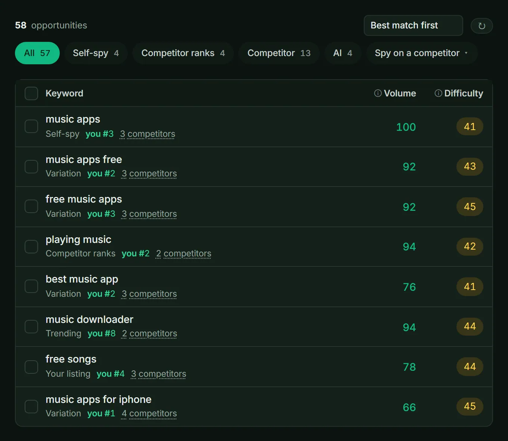Open the Competitor ranks filter tab
The height and width of the screenshot is (441, 508).
(183, 53)
